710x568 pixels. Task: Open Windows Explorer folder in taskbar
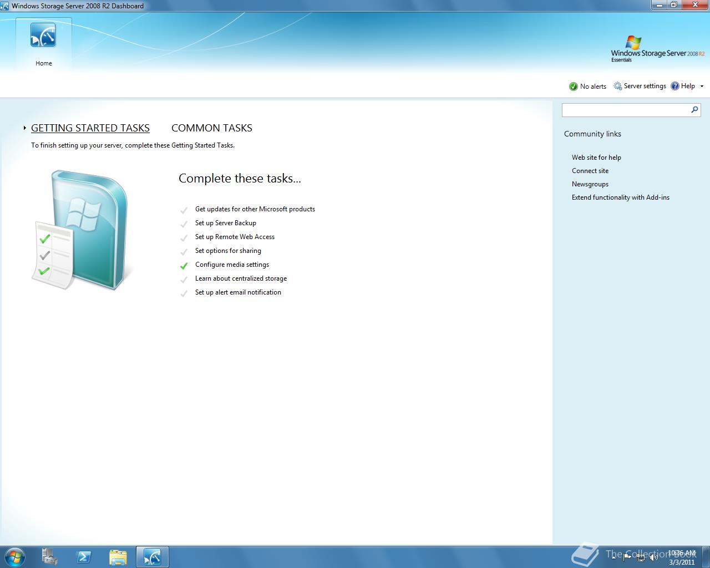[118, 557]
